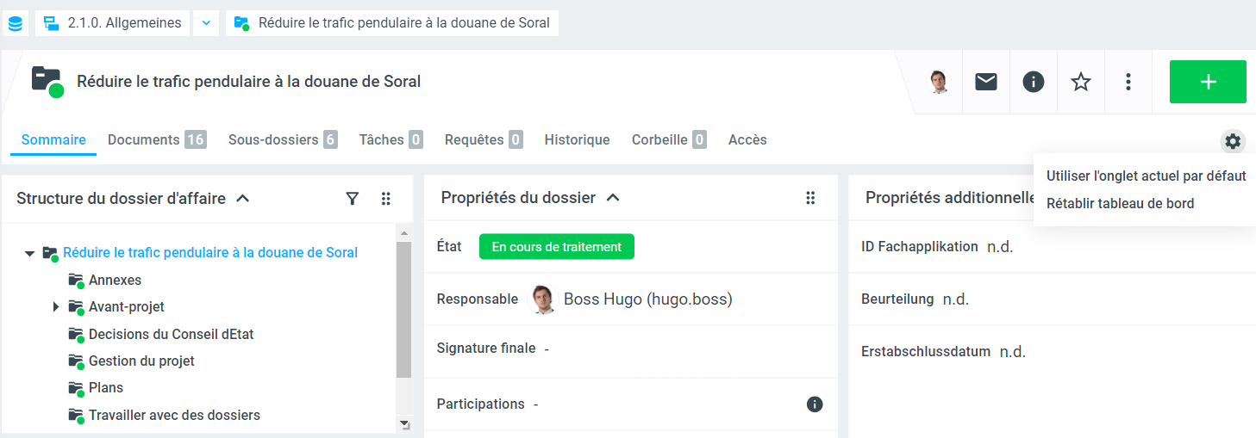Expand the Avant-projet tree folder
Image resolution: width=1256 pixels, height=438 pixels.
pyautogui.click(x=56, y=306)
